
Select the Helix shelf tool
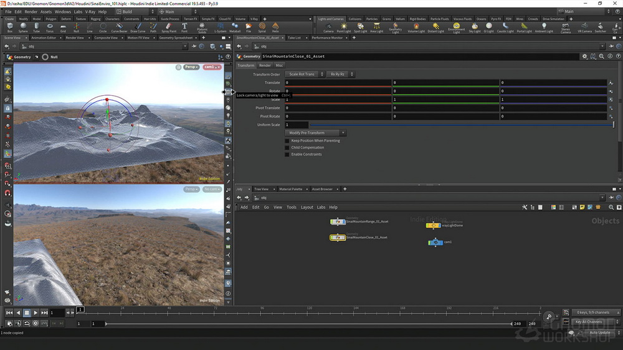pyautogui.click(x=275, y=27)
